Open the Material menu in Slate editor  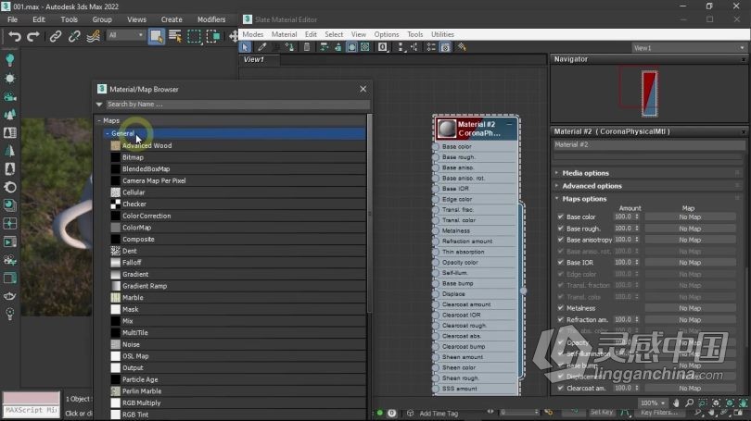pyautogui.click(x=284, y=34)
